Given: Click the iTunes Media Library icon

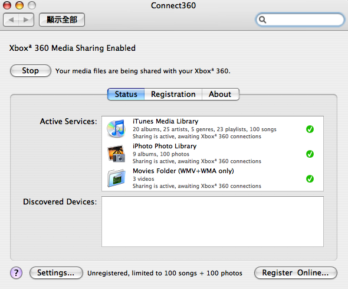Looking at the screenshot, I should click(x=116, y=129).
